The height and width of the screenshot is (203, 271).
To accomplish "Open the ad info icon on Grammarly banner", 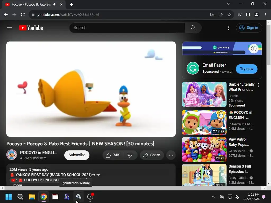I will pos(254,49).
